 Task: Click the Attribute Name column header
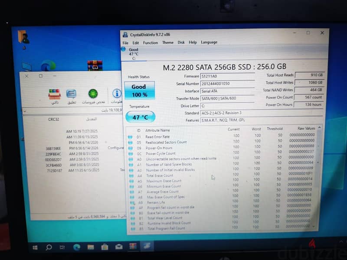tap(157, 130)
